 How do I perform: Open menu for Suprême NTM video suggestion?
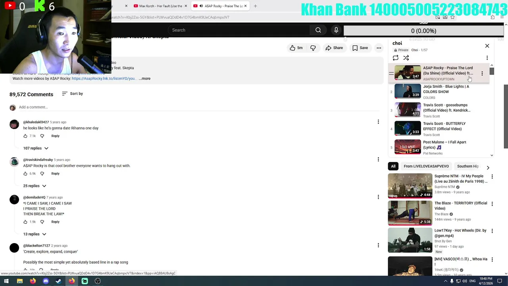coord(492,177)
